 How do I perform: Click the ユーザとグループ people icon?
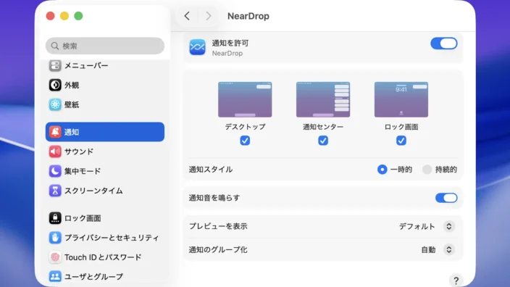[55, 277]
